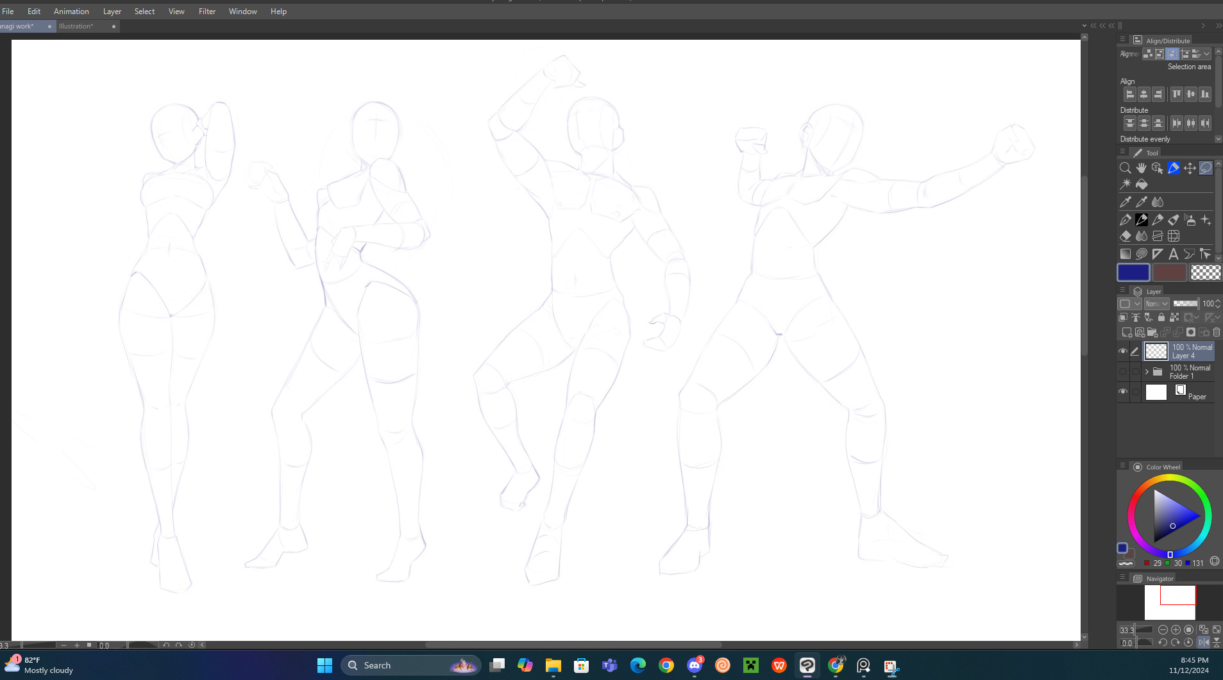Click the Lock layer padlock icon
This screenshot has height=680, width=1223.
tap(1161, 317)
